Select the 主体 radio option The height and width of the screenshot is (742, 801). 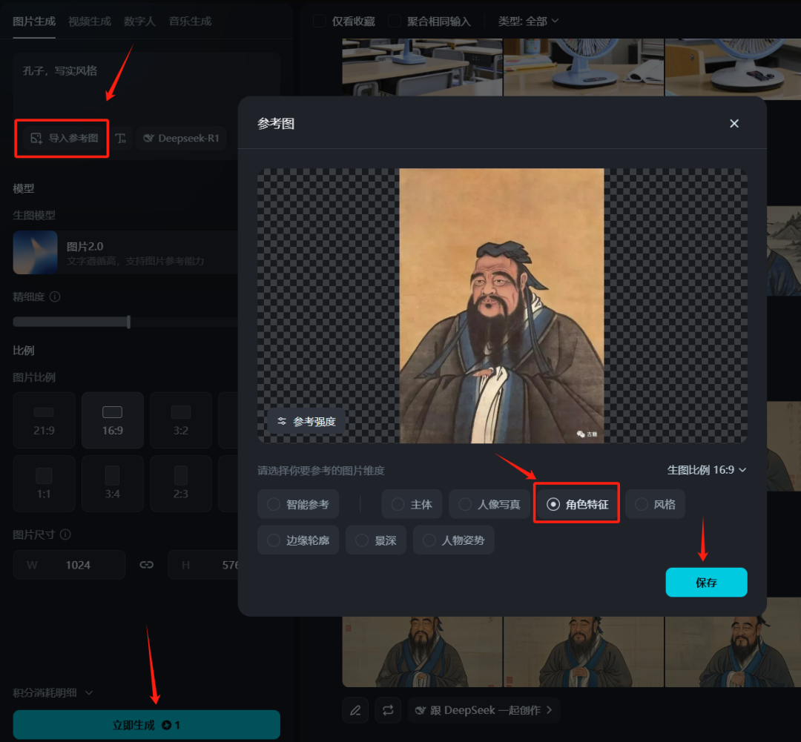pos(412,505)
